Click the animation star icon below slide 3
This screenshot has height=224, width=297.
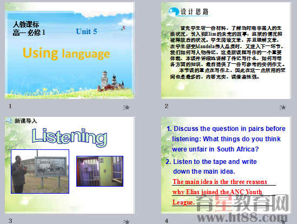click(x=126, y=221)
